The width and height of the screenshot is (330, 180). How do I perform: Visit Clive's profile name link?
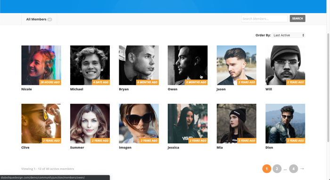[25, 148]
